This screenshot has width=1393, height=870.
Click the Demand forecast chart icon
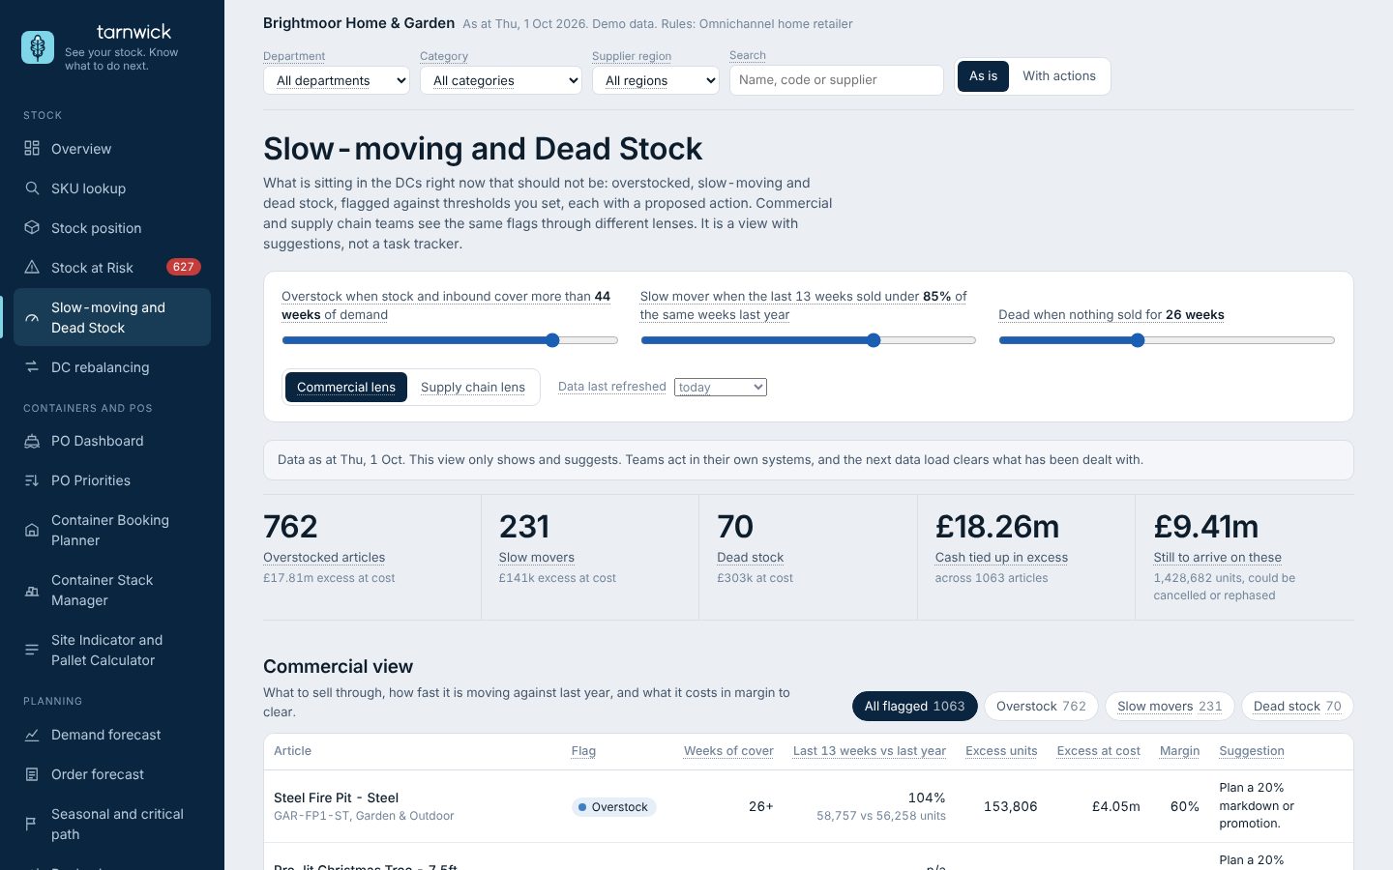pyautogui.click(x=32, y=735)
